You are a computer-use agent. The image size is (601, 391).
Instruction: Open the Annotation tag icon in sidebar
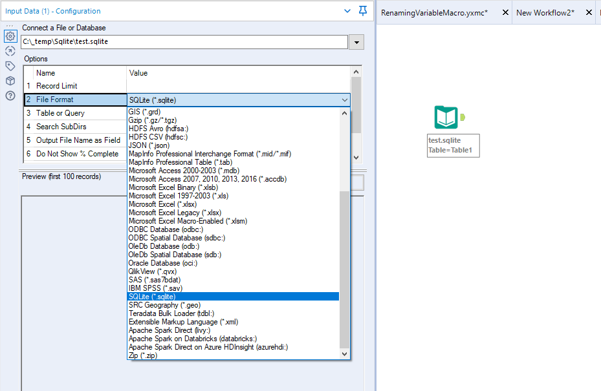point(10,66)
